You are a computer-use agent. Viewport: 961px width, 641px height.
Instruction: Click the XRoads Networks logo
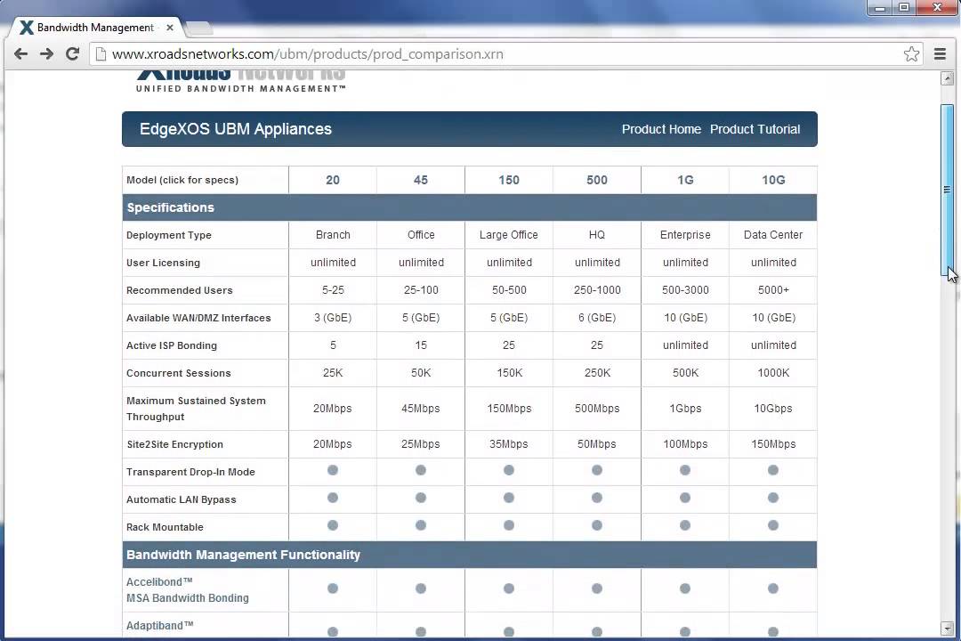point(241,81)
